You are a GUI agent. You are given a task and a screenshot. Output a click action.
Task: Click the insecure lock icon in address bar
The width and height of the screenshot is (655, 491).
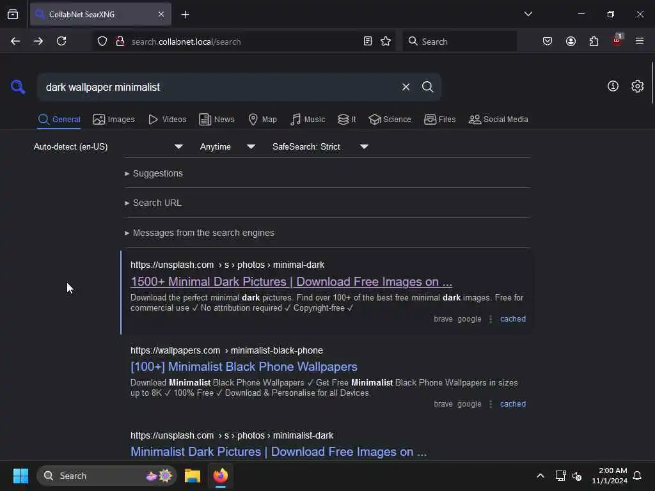120,41
